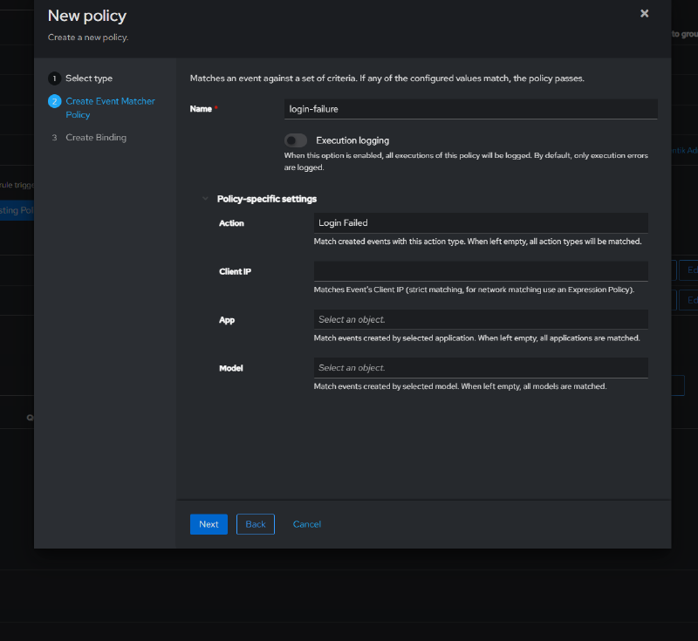698x641 pixels.
Task: Close the New policy dialog
Action: [x=644, y=13]
